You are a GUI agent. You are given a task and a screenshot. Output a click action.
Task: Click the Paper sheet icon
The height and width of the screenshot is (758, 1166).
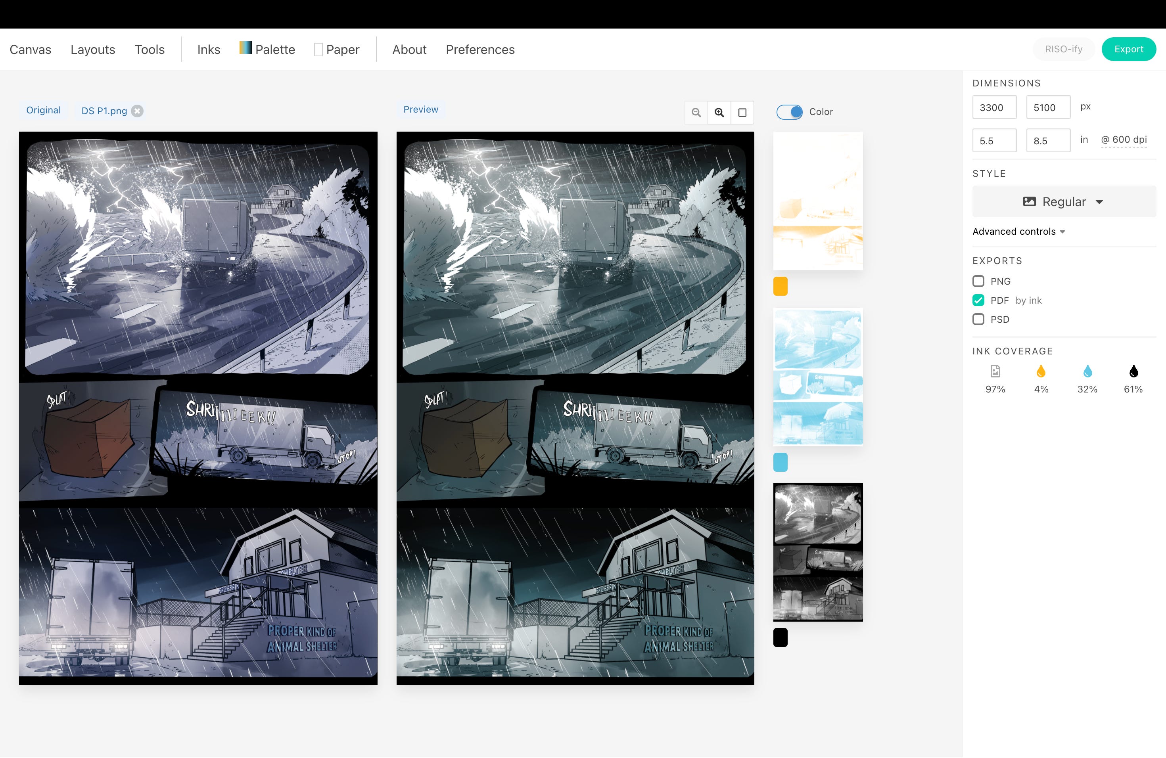pyautogui.click(x=318, y=50)
